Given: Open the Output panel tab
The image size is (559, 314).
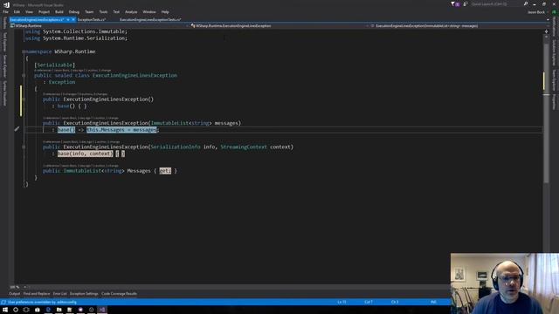Looking at the screenshot, I should [x=14, y=294].
